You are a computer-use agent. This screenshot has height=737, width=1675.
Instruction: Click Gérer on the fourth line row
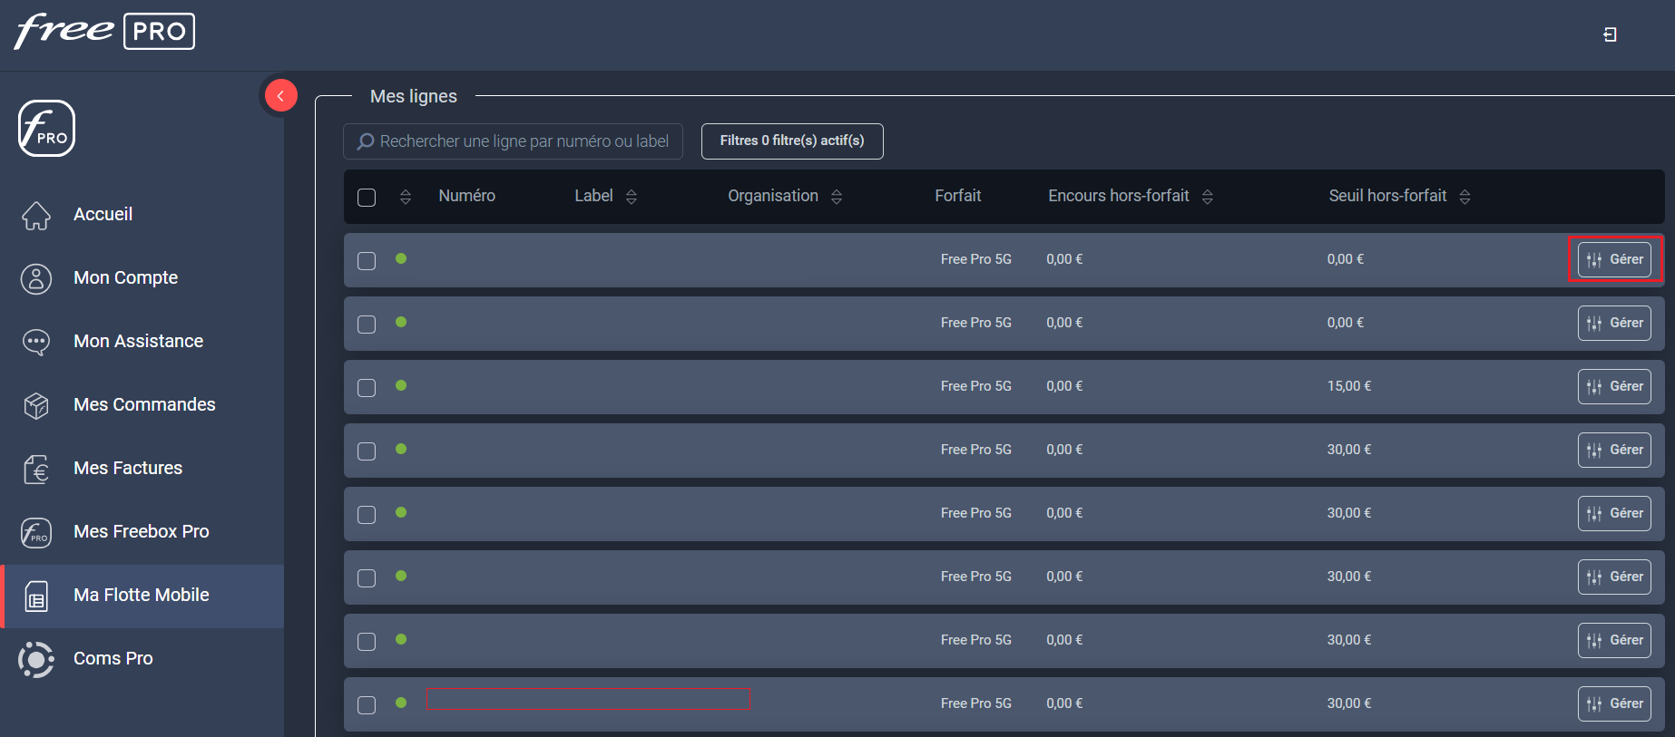pos(1614,450)
